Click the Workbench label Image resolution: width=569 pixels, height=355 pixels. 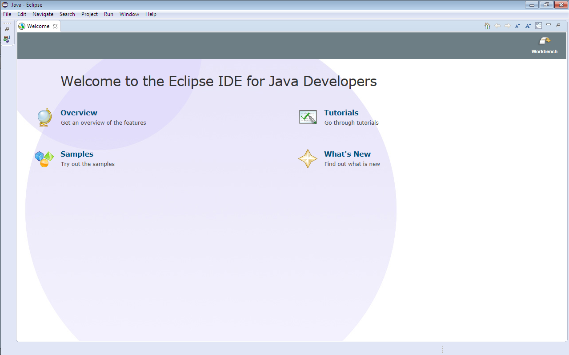(545, 51)
